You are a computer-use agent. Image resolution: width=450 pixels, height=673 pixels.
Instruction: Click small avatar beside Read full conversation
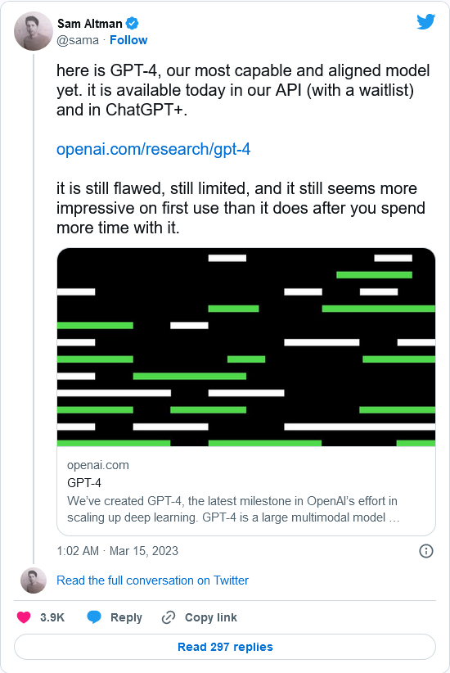(x=34, y=580)
